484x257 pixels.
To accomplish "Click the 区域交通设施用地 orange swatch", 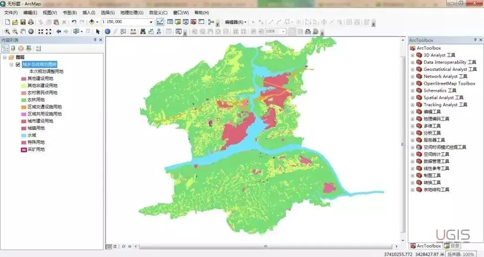I will click(23, 107).
